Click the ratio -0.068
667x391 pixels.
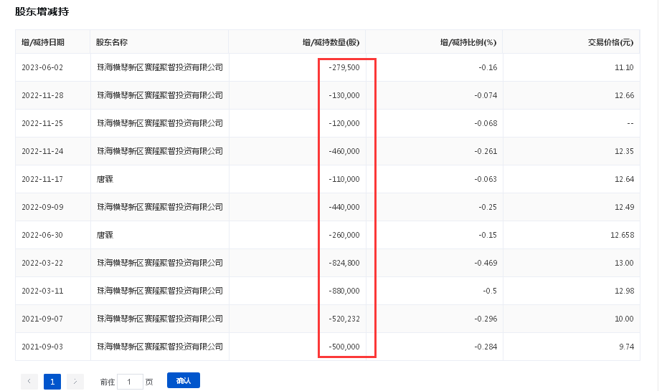486,124
